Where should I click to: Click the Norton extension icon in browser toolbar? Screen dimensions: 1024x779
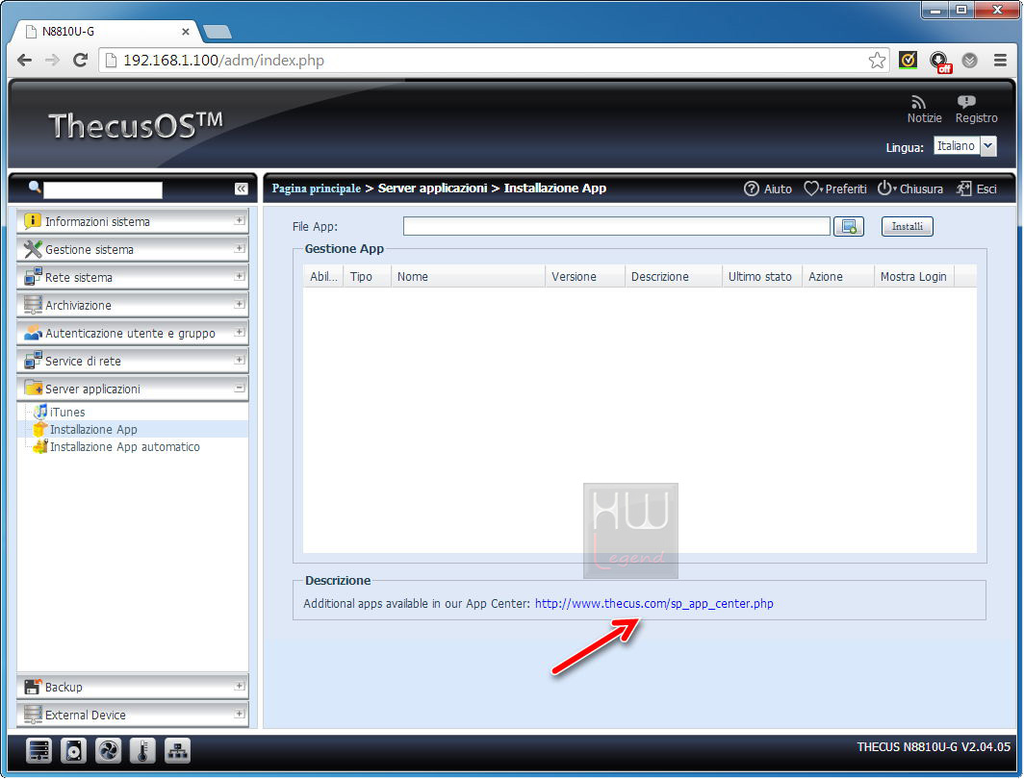tap(908, 61)
